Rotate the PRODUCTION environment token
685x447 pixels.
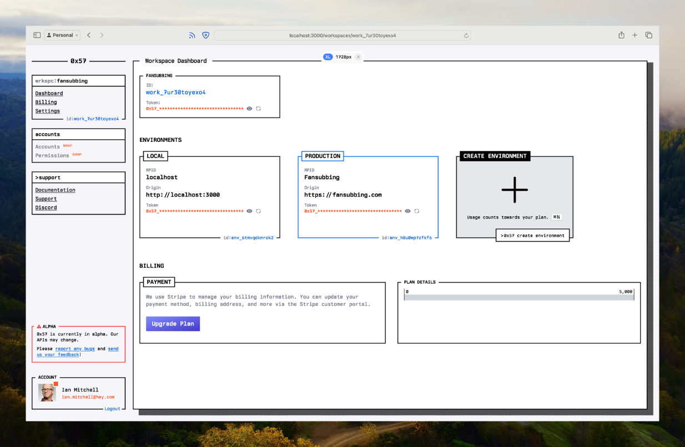pos(417,211)
